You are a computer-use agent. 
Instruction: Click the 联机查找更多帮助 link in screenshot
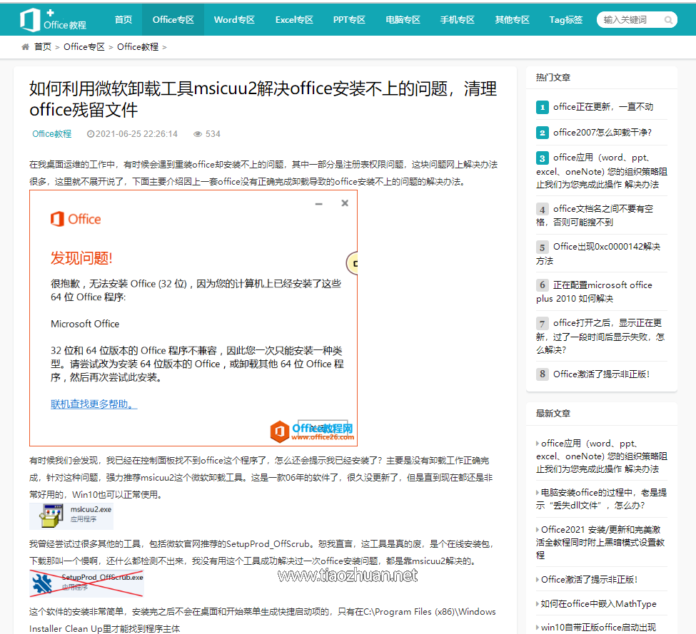94,404
